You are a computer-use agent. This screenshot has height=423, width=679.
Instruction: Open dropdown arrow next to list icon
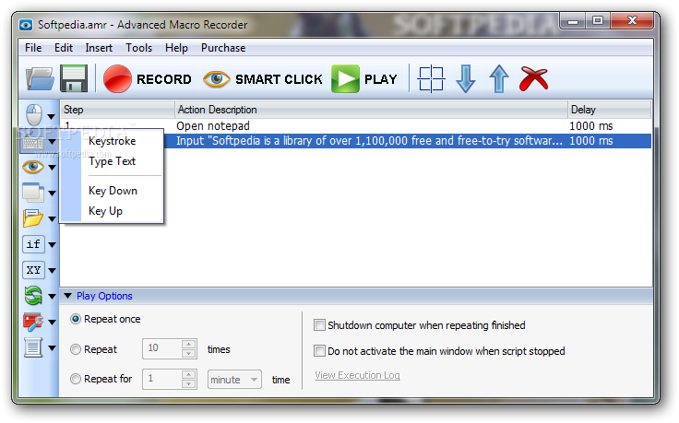pyautogui.click(x=52, y=347)
